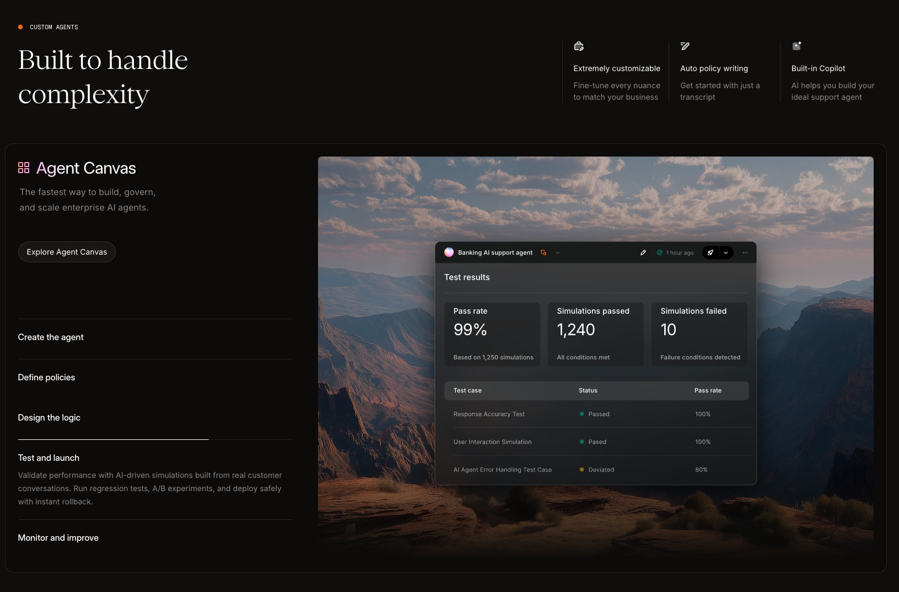Click the Agent Canvas heading
This screenshot has height=592, width=899.
[x=86, y=168]
